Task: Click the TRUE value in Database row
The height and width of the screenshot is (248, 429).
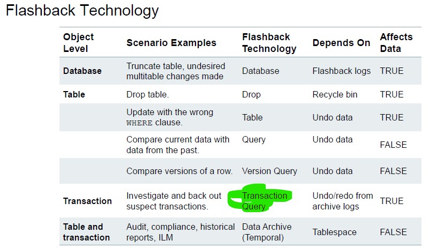Action: tap(392, 71)
